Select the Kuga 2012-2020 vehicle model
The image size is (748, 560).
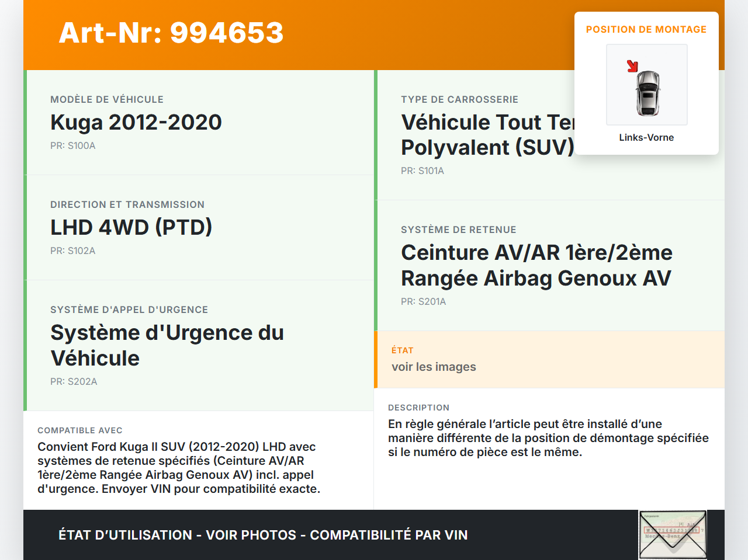(x=136, y=122)
